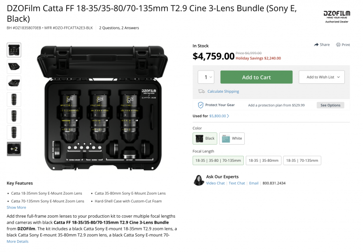Viewport: 363px width, 252px height.
Task: Choose the White color option
Action: point(232,138)
